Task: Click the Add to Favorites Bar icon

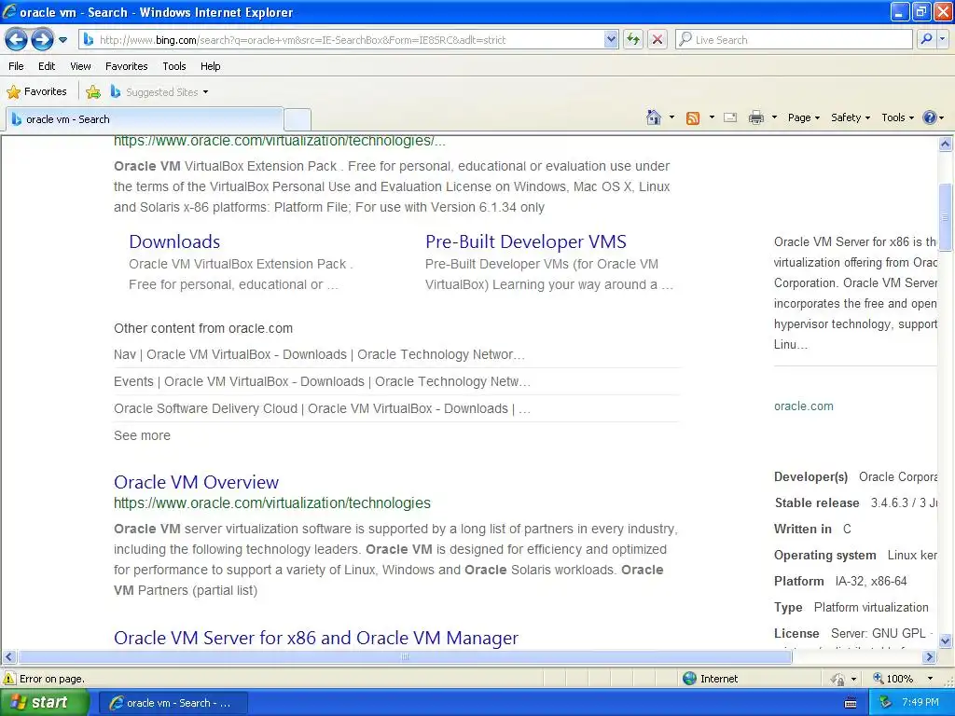Action: point(93,92)
